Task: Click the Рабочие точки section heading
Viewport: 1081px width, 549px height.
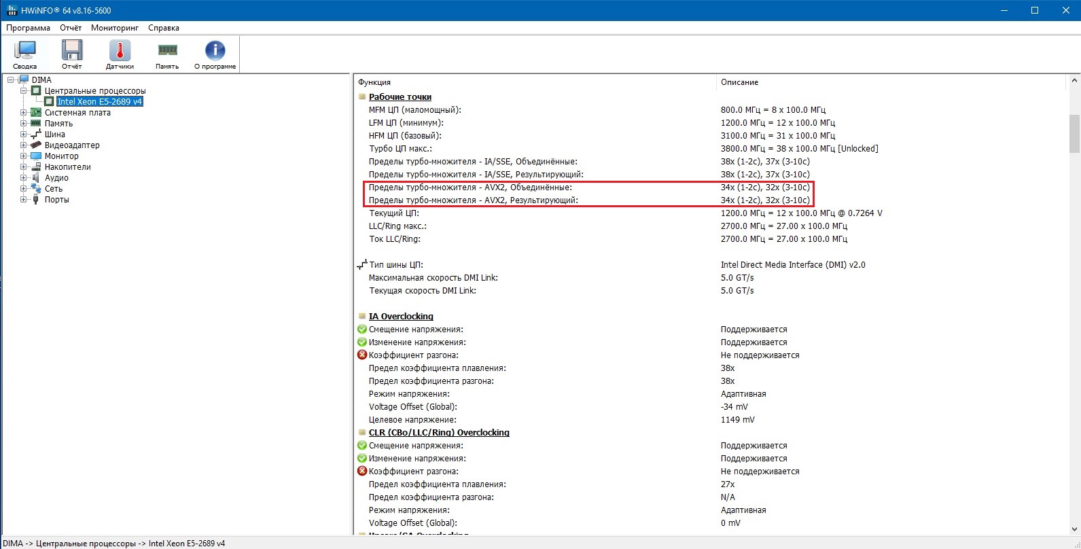Action: pos(400,97)
